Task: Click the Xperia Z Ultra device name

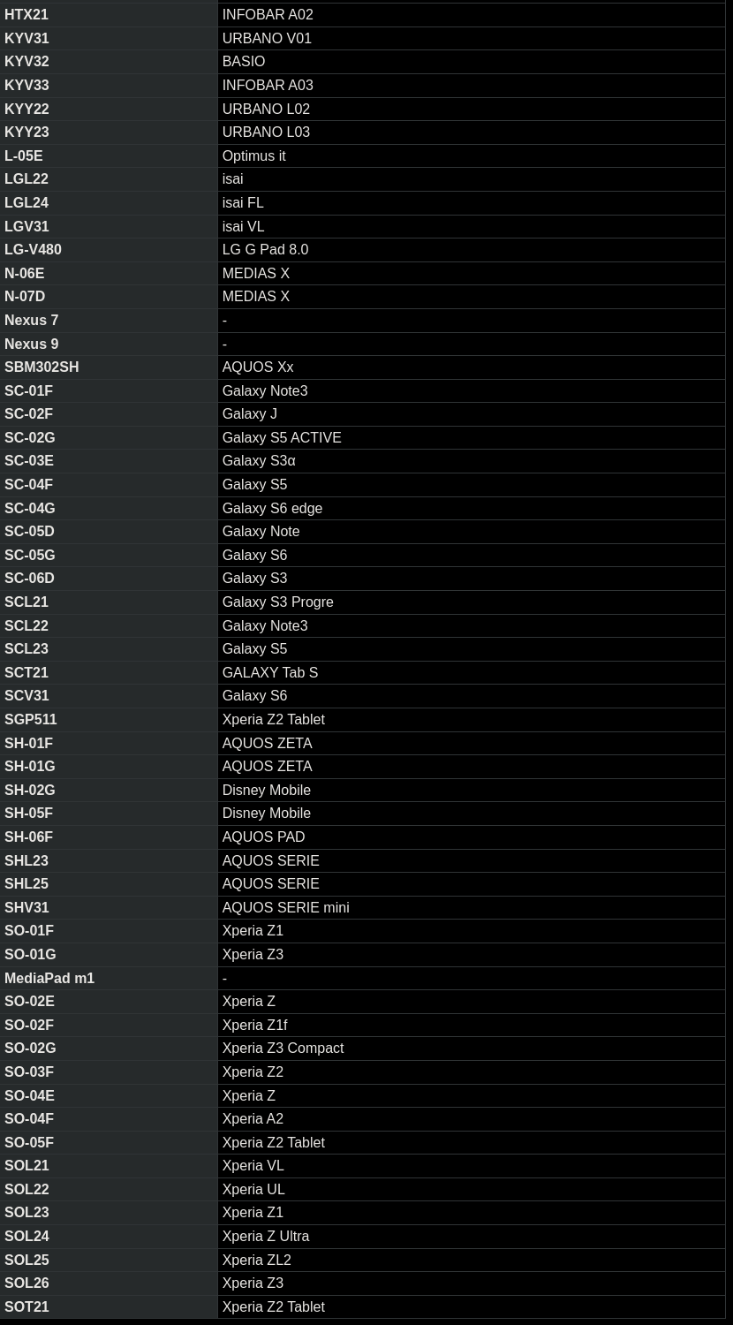Action: click(265, 1237)
